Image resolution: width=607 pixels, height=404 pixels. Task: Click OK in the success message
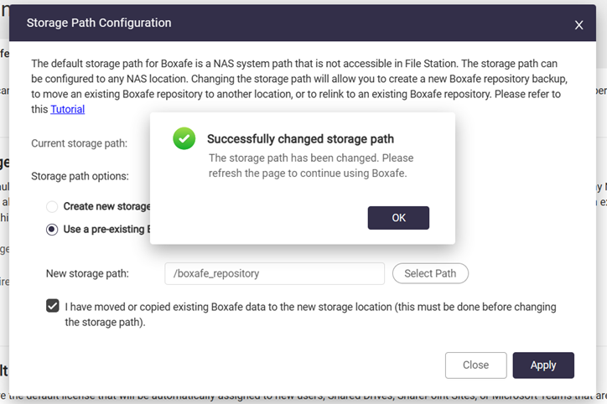pyautogui.click(x=398, y=218)
